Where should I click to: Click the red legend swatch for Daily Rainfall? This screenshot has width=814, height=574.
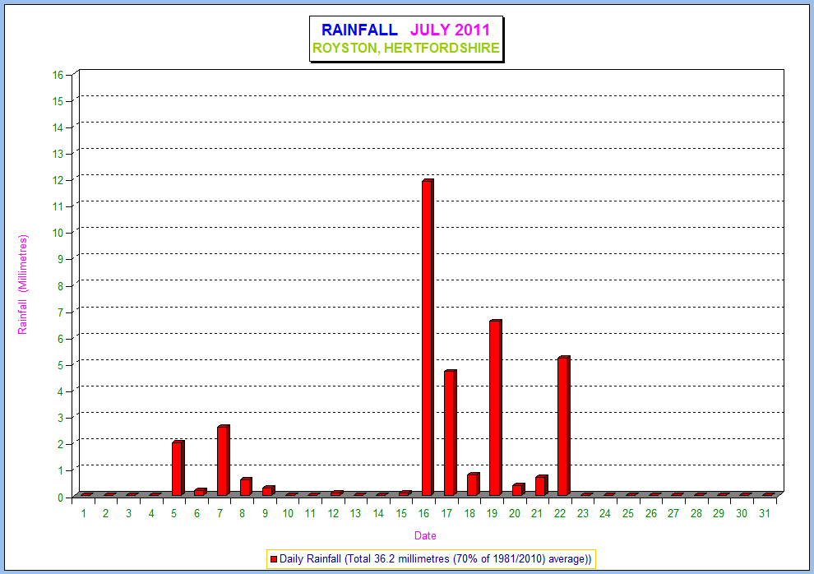pos(274,559)
